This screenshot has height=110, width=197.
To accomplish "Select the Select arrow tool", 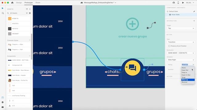I will pyautogui.click(x=3, y=8).
